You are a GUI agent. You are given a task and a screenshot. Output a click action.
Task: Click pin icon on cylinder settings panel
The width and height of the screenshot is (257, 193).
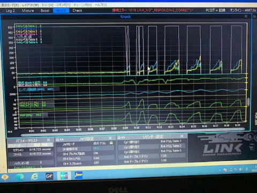119,137
